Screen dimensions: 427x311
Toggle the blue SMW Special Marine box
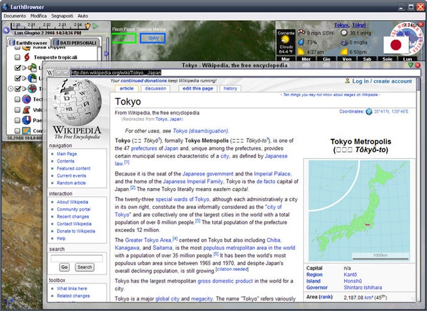coord(153,38)
